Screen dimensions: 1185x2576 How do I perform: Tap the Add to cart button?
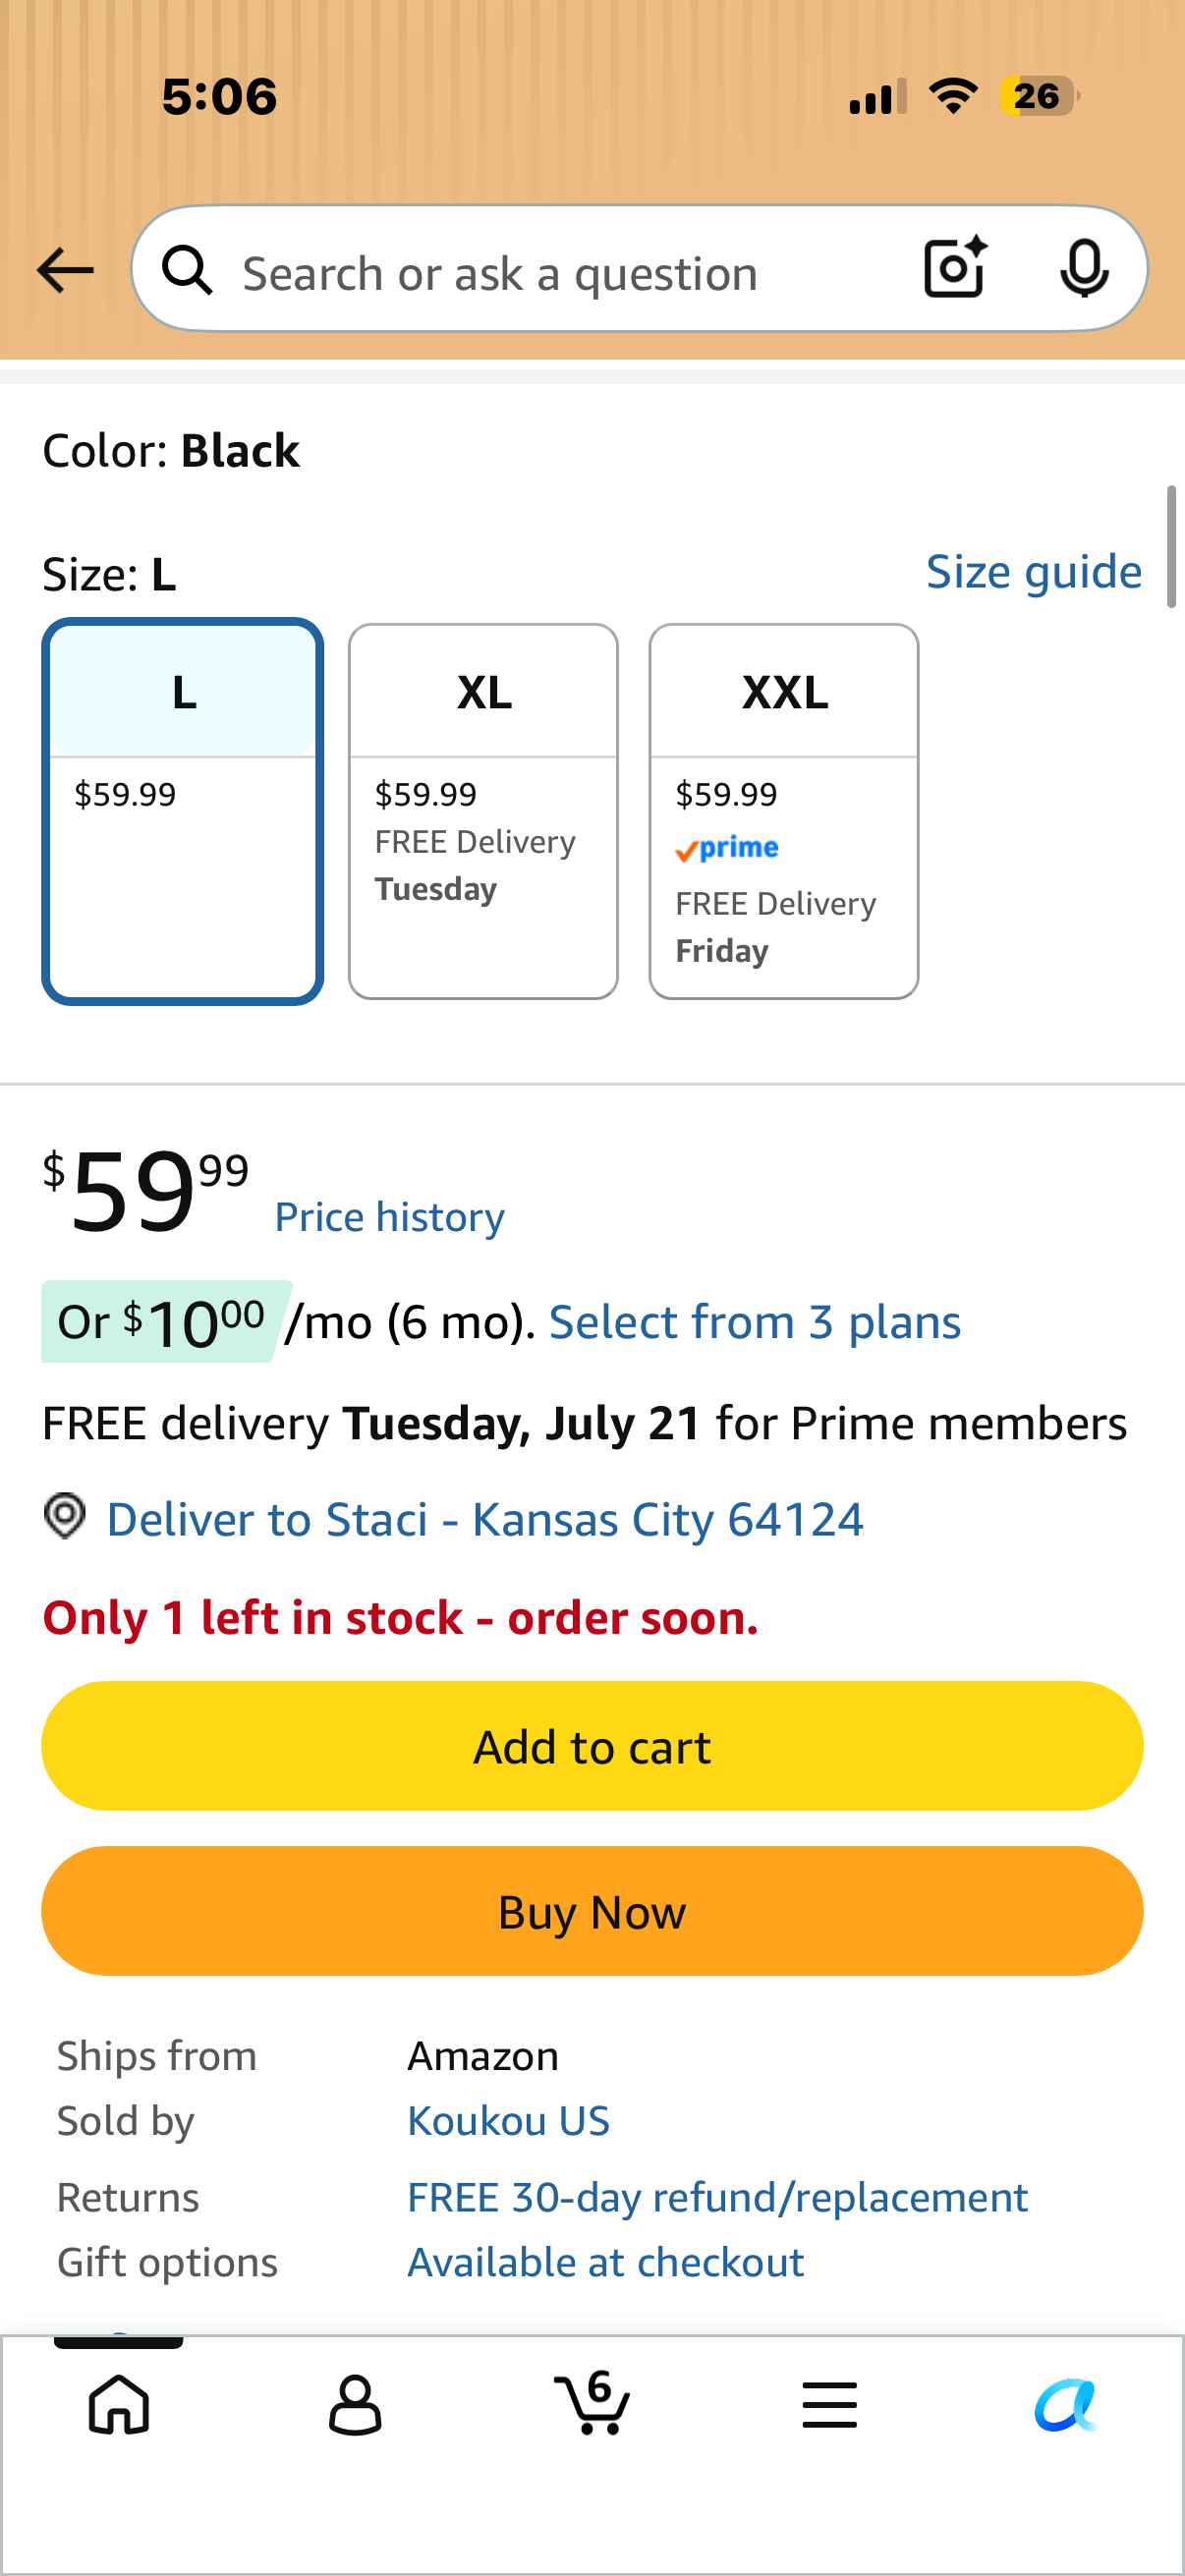pos(592,1746)
